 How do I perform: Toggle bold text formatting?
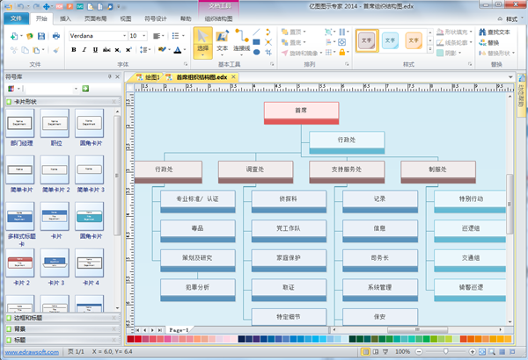click(x=73, y=50)
